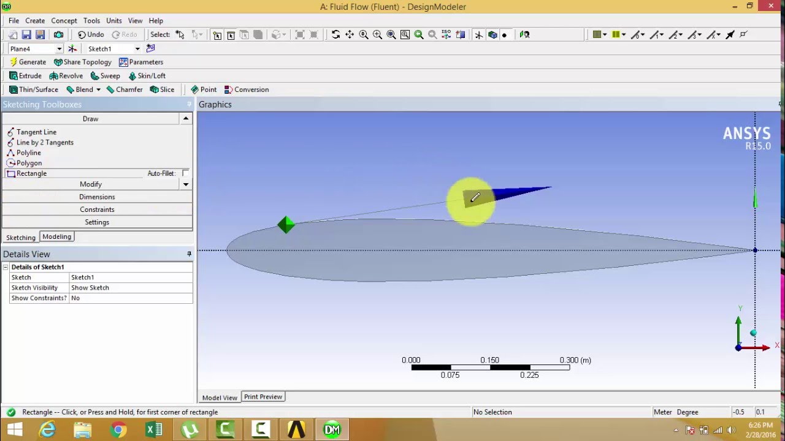
Task: Click the image capture camera icon
Action: coord(58,35)
